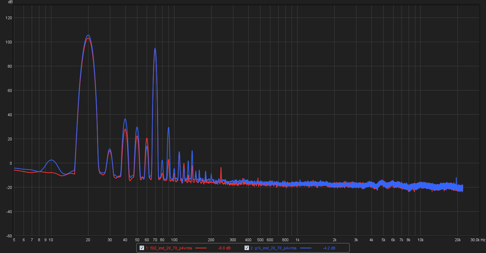Click the 120 value on vertical axis
The image size is (486, 253).
click(x=9, y=18)
